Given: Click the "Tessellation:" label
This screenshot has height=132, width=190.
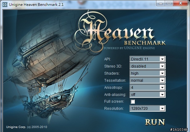Looking at the screenshot, I should pos(115,80).
